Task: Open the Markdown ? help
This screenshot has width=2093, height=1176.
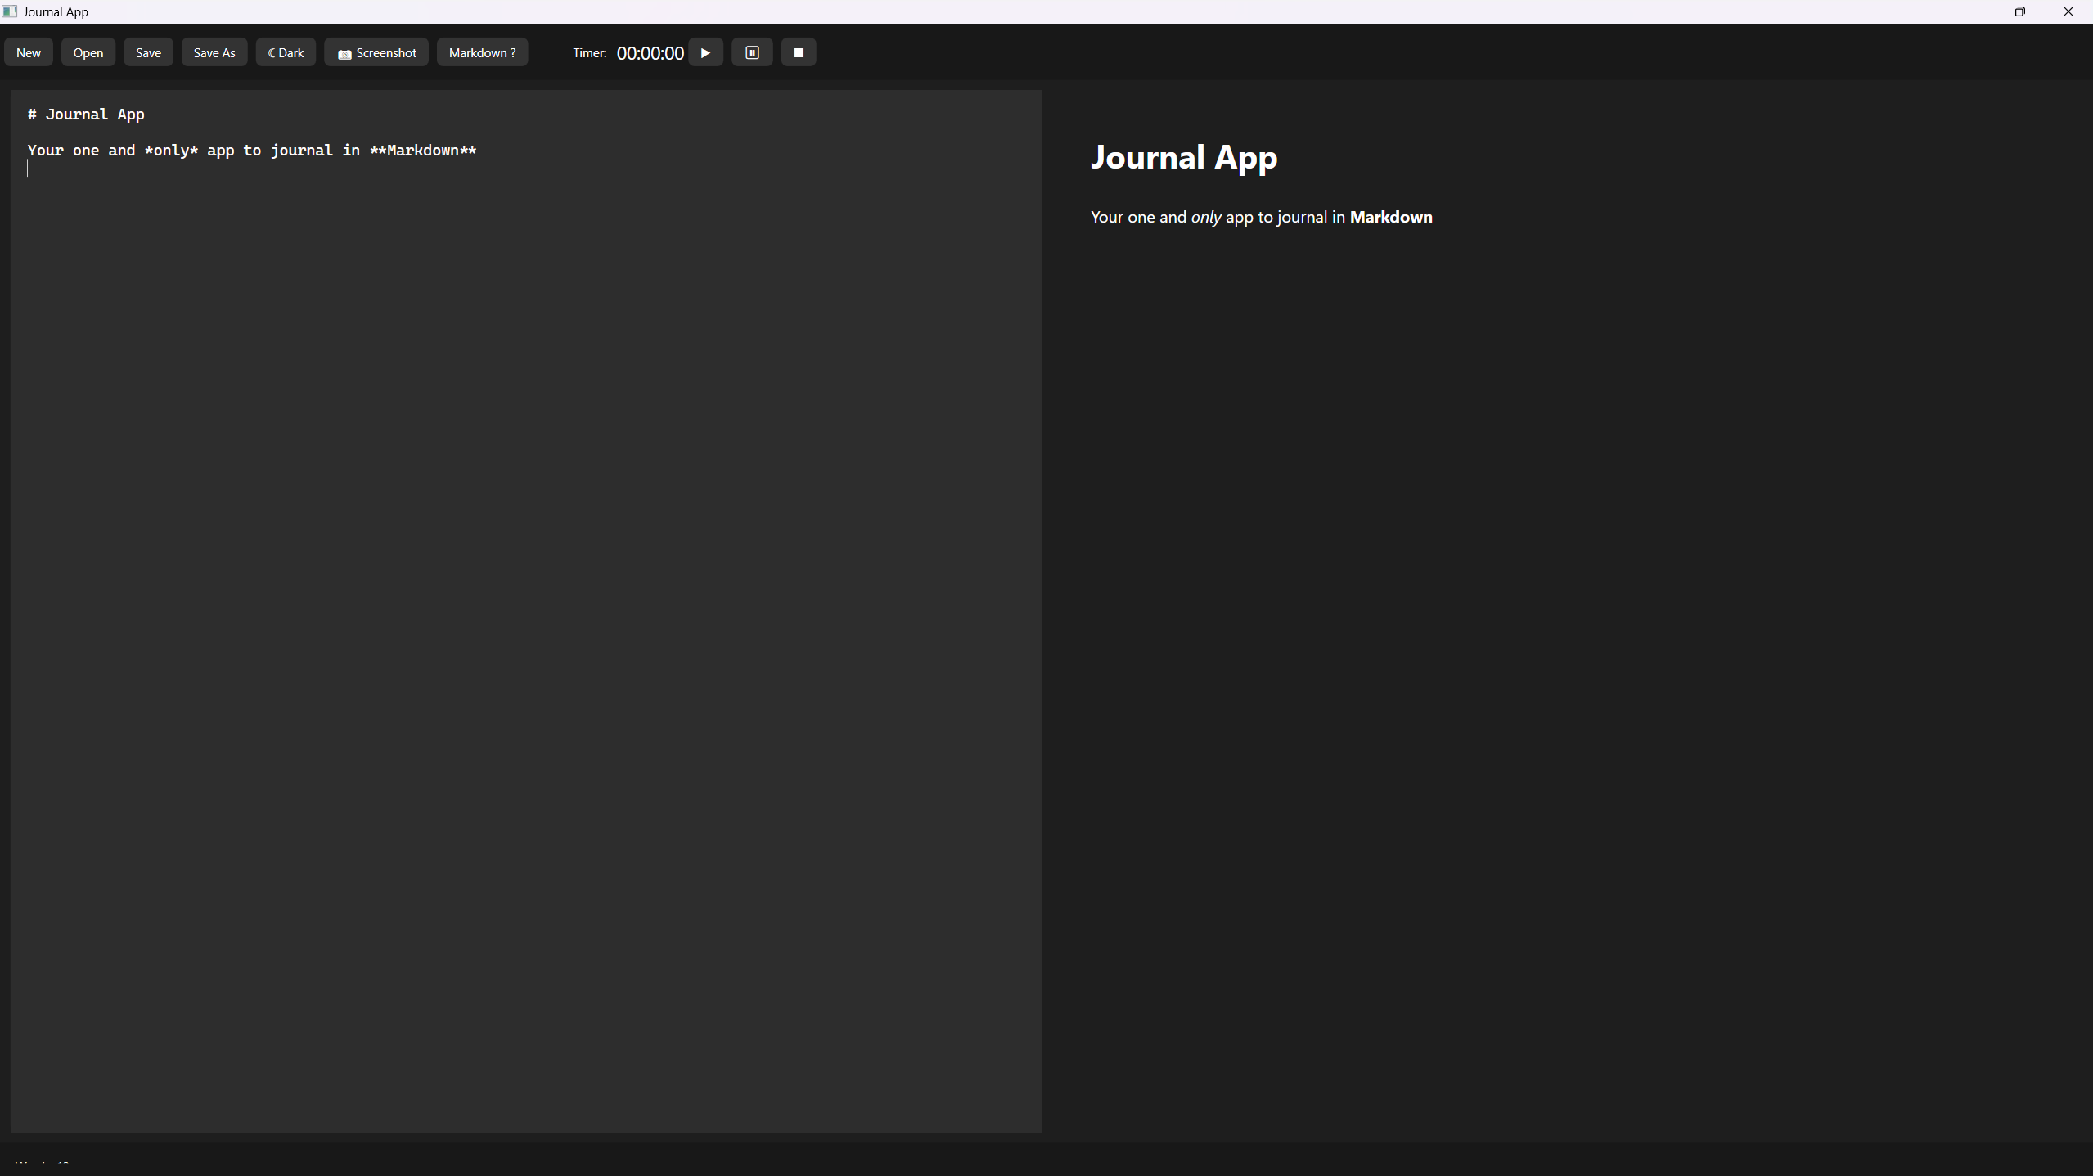Action: [x=482, y=52]
